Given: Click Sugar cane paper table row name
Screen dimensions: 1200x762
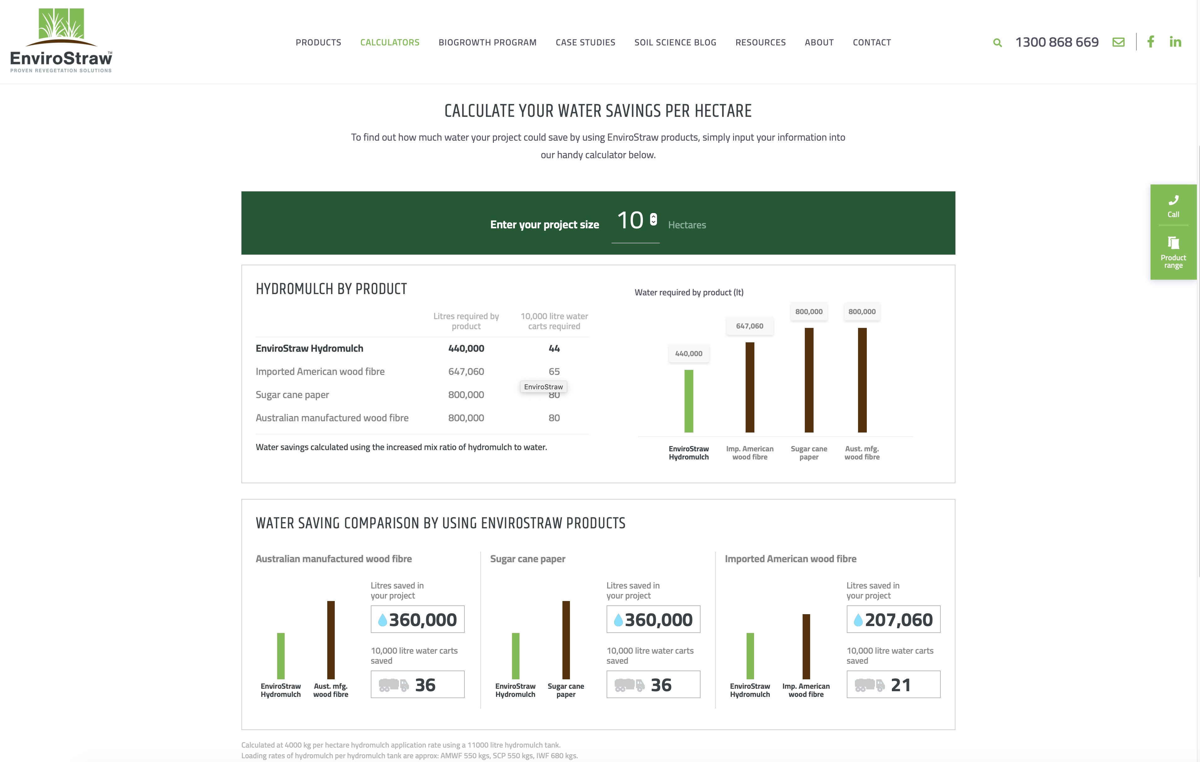Looking at the screenshot, I should 292,395.
